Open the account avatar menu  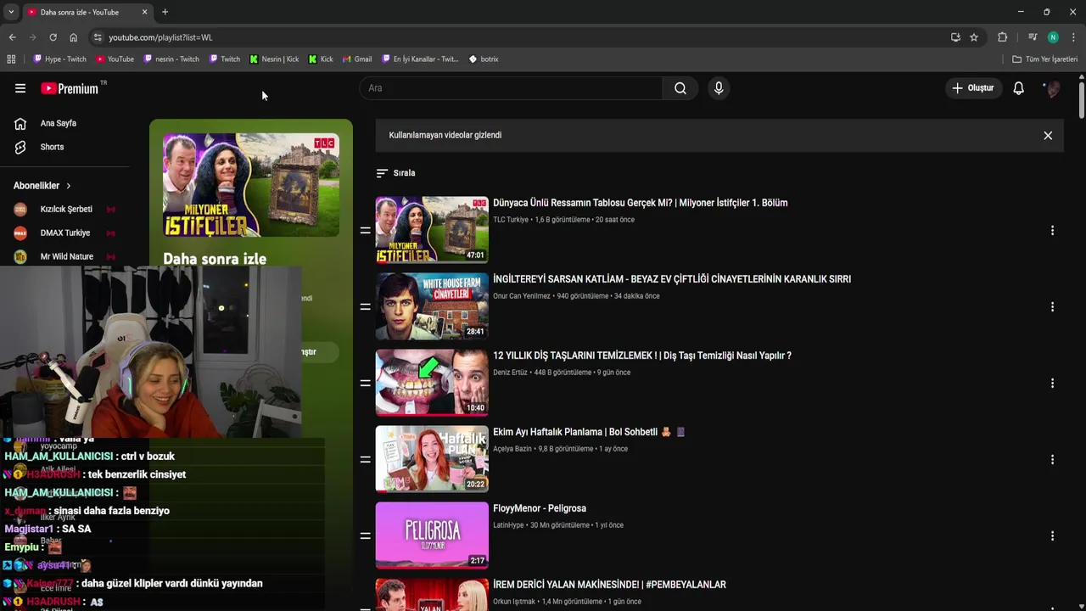coord(1052,88)
